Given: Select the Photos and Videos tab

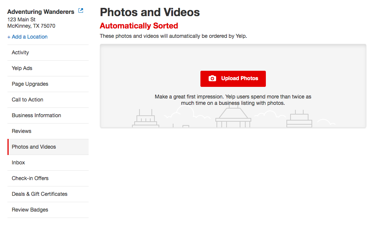Looking at the screenshot, I should point(34,147).
